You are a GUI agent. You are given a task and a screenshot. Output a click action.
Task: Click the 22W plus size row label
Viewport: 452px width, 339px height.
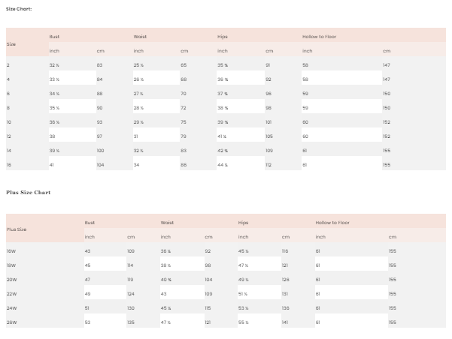[11, 293]
